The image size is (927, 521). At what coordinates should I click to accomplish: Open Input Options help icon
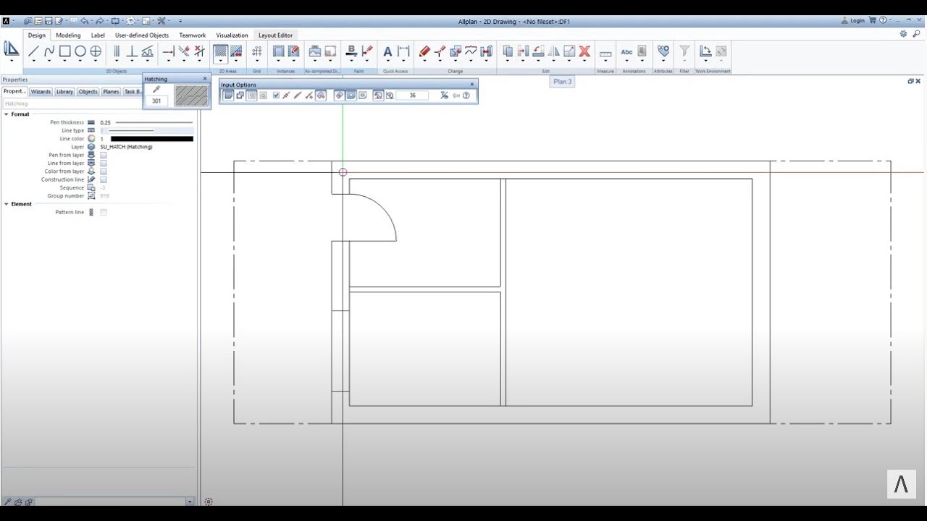pos(466,96)
